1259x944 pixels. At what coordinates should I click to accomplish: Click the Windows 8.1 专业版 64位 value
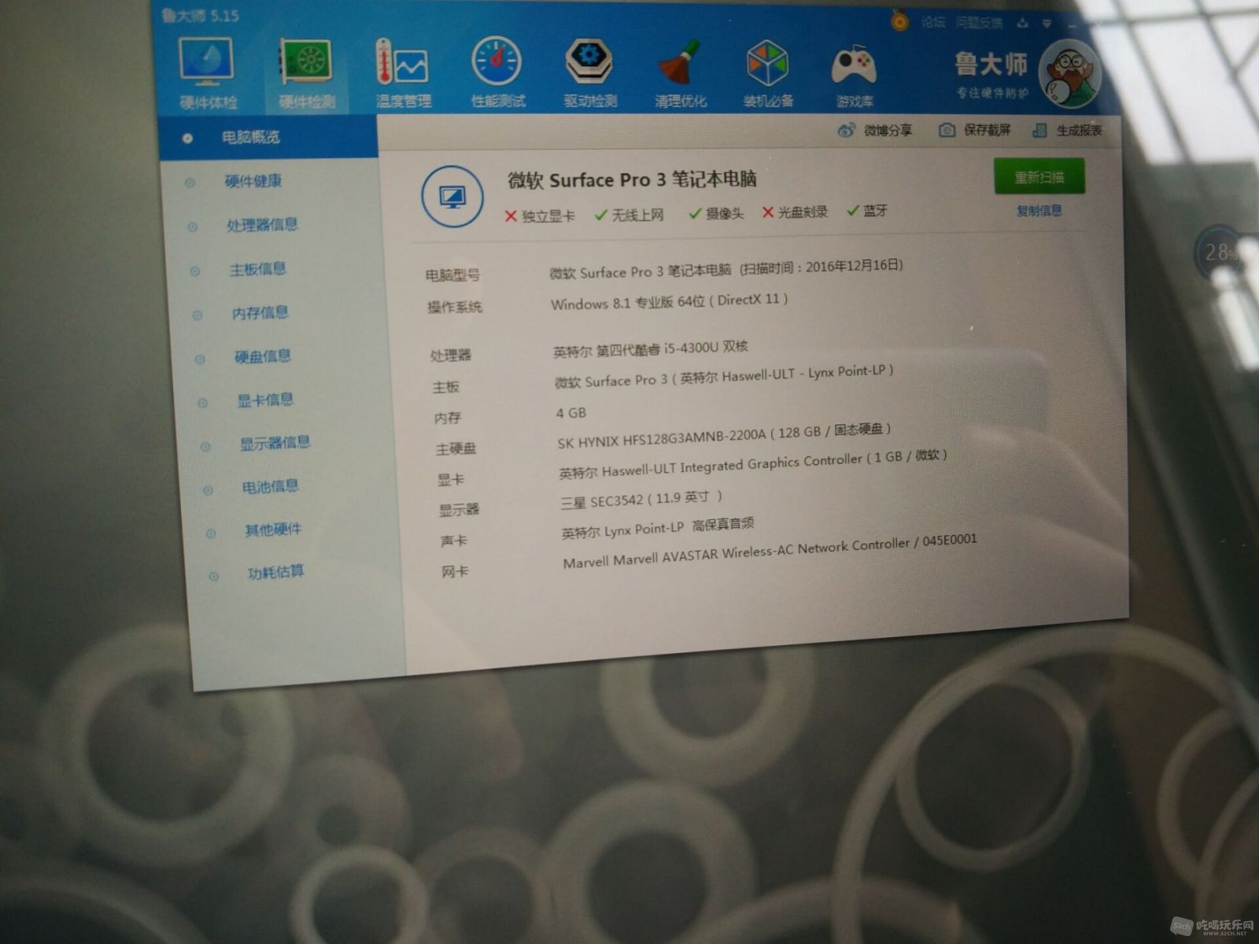tap(669, 301)
